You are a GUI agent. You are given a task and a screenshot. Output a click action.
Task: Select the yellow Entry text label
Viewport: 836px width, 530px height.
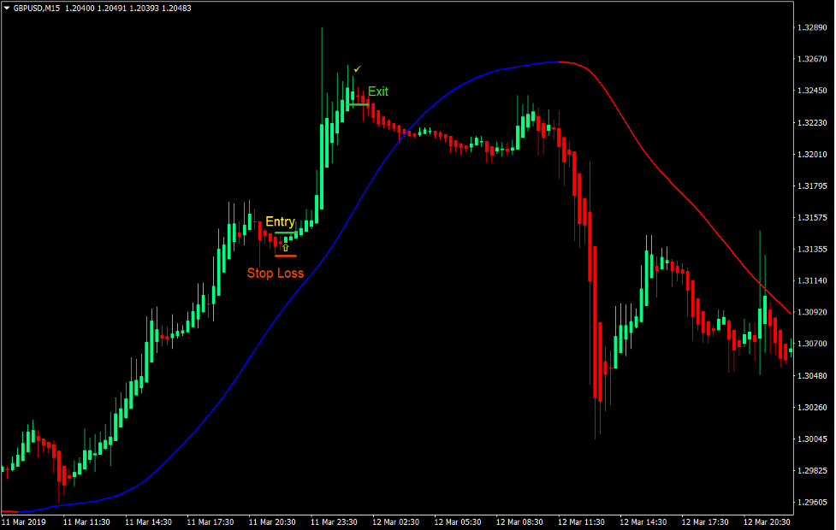tap(280, 222)
